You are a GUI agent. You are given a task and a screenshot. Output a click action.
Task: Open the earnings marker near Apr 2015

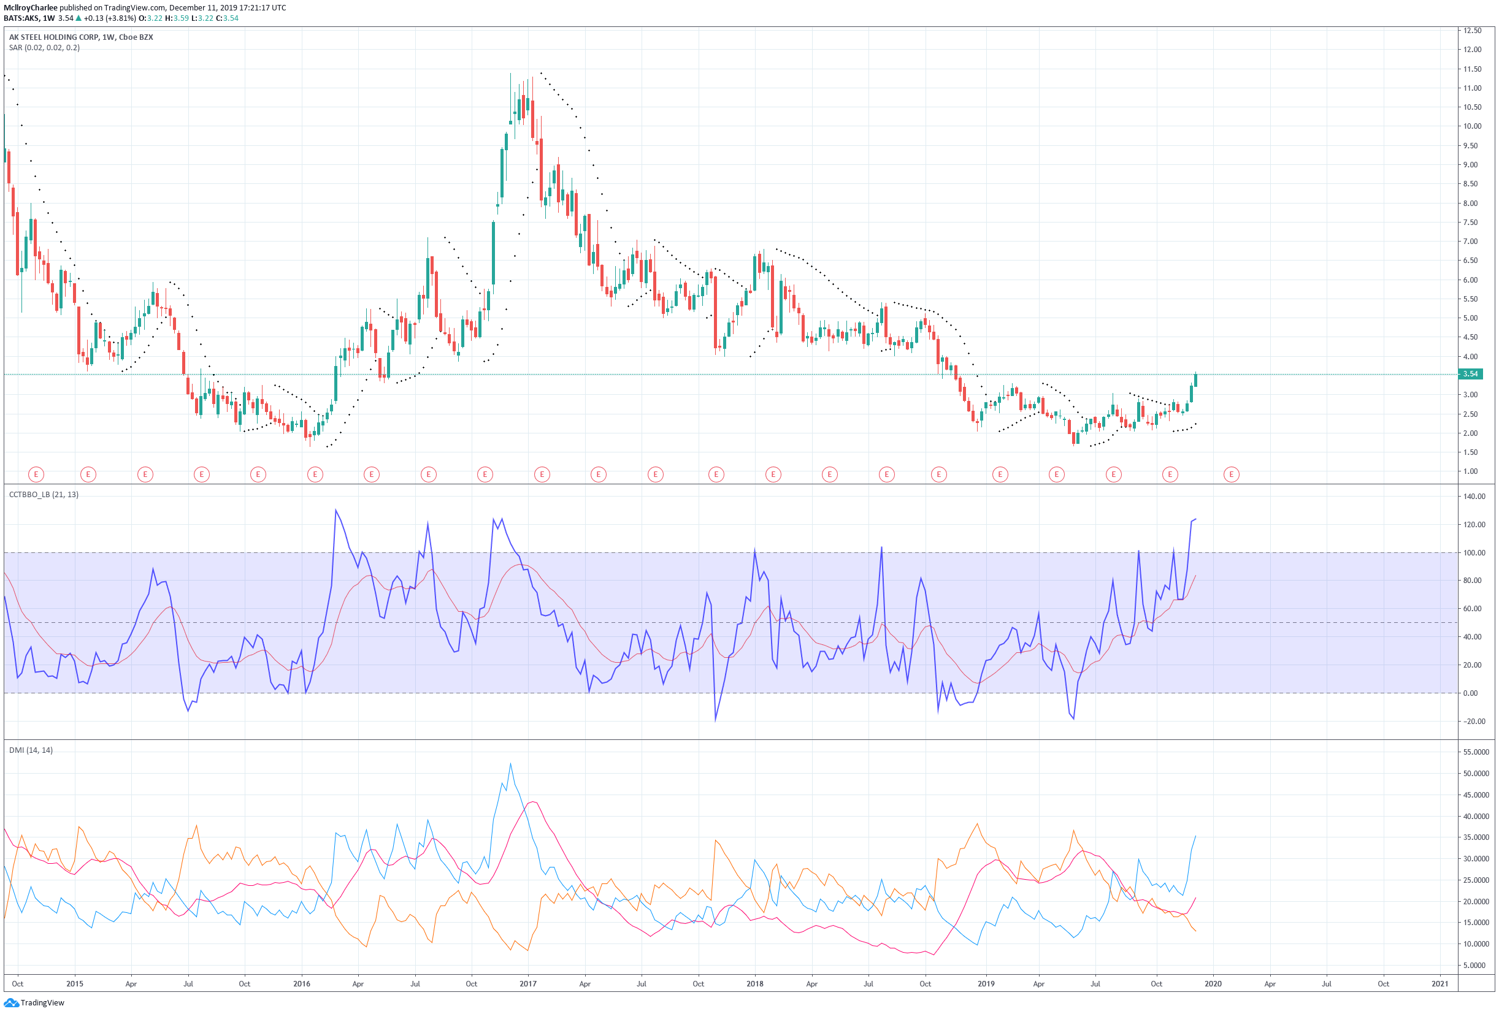tap(145, 475)
